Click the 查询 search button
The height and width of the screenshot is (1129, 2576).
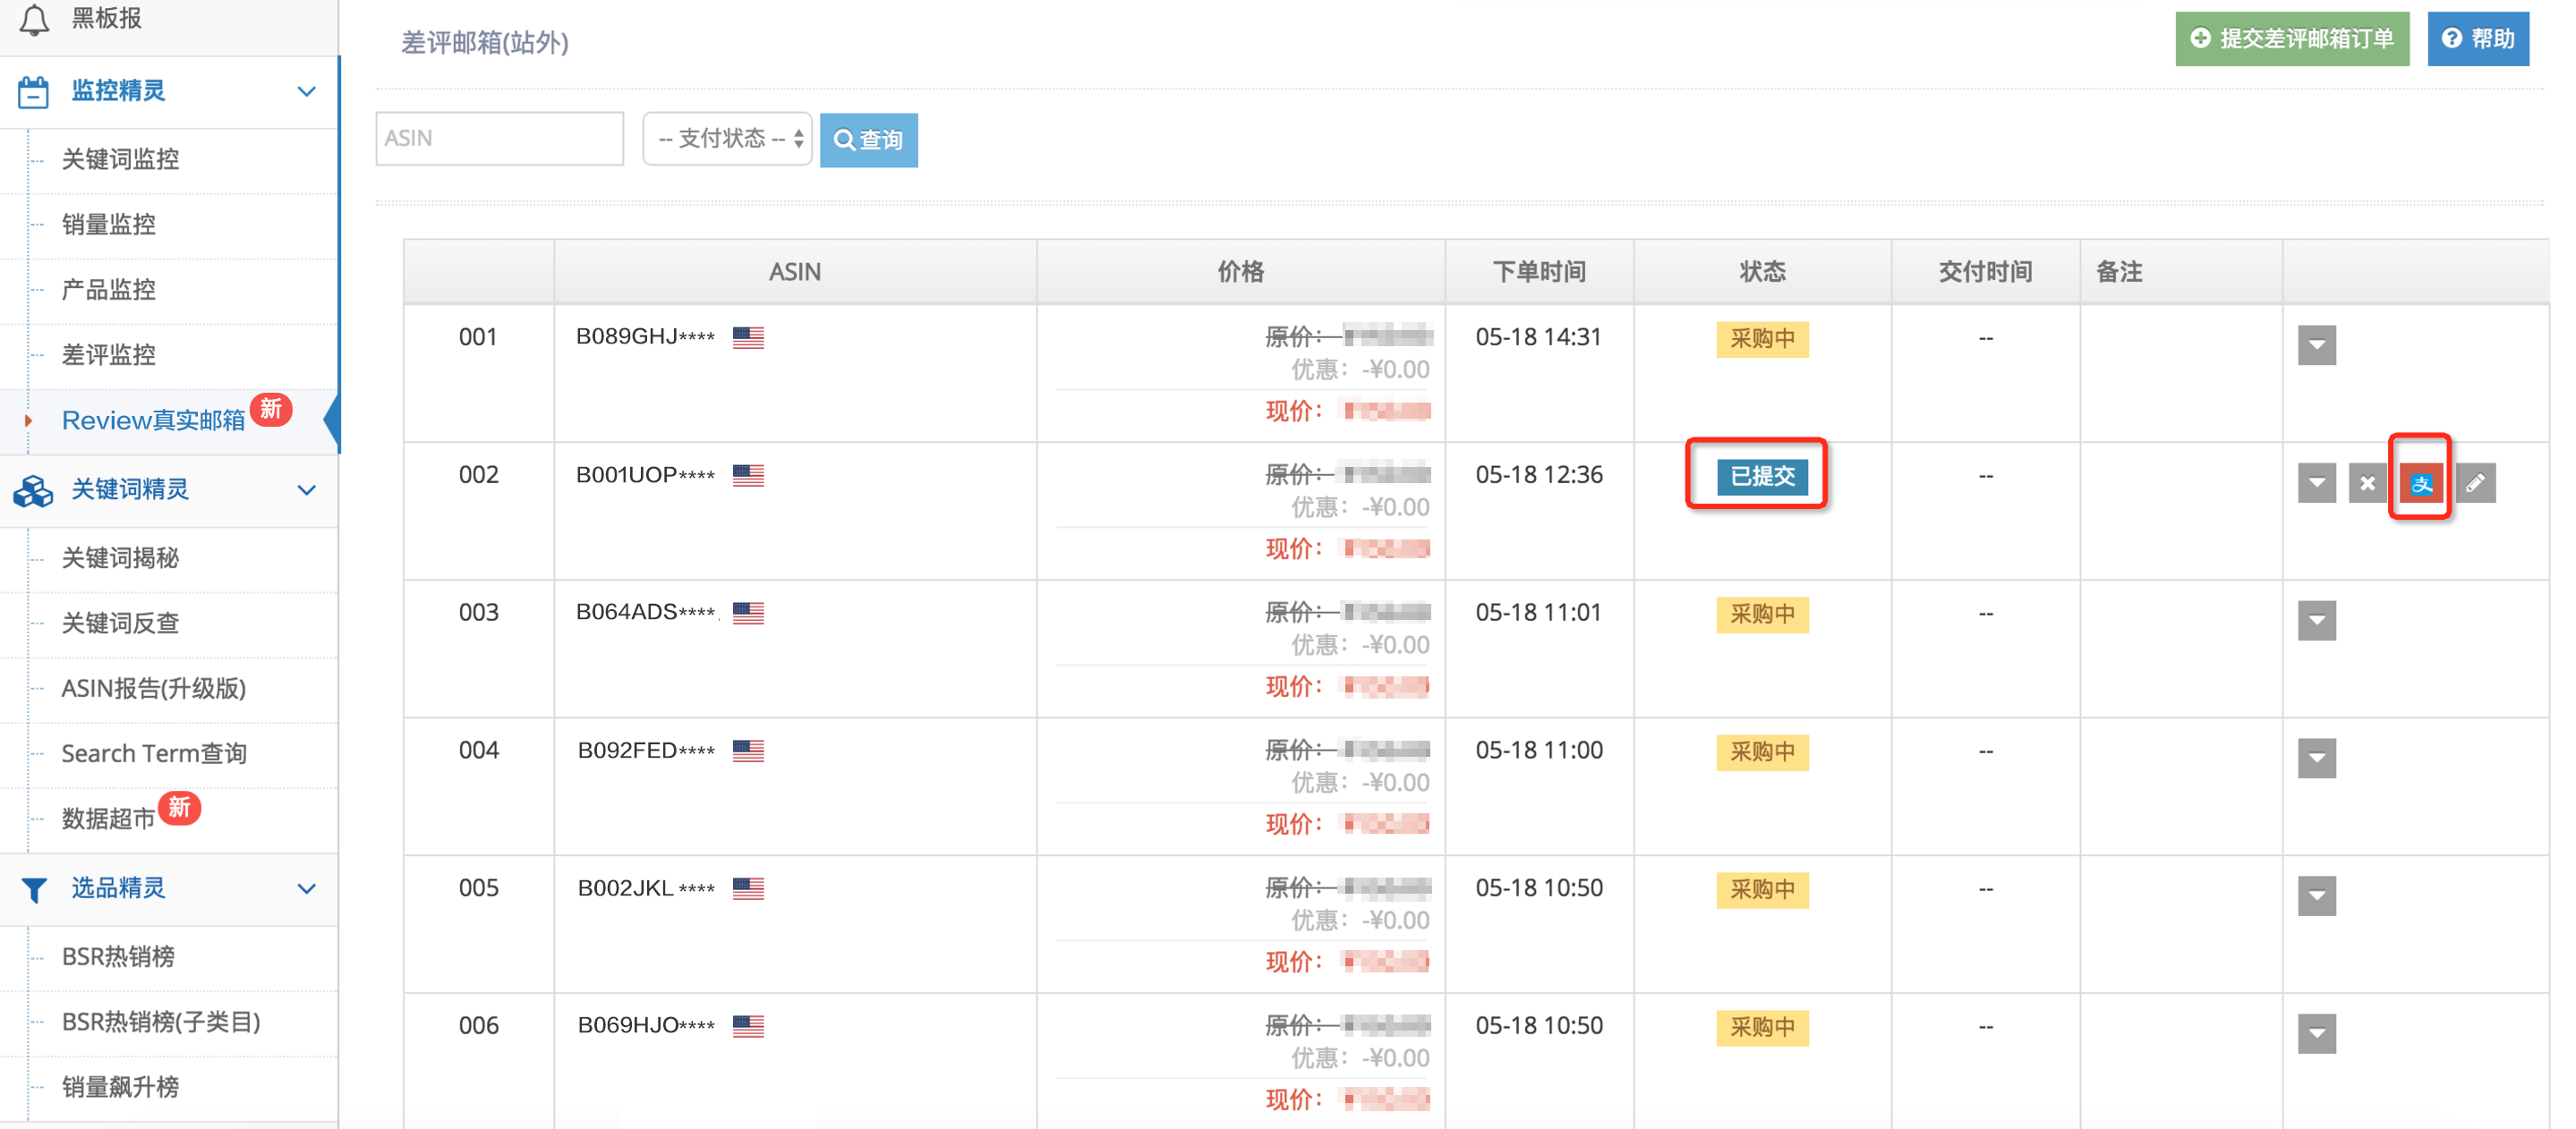[x=867, y=140]
